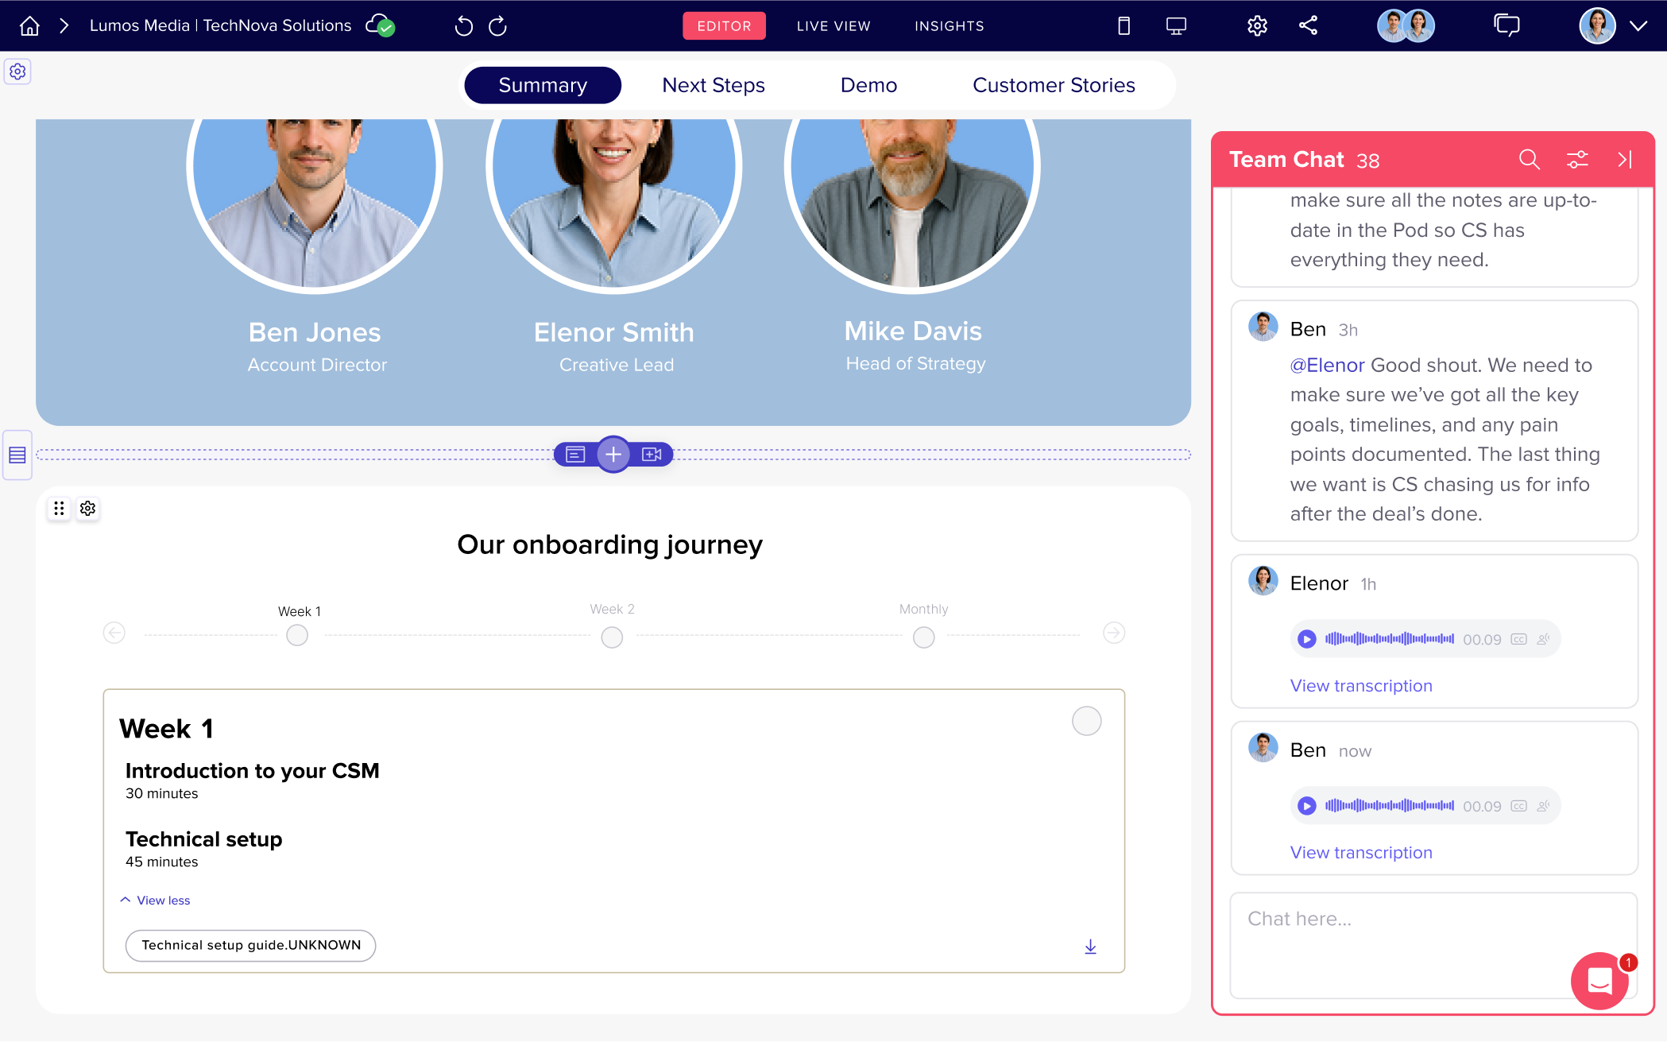The width and height of the screenshot is (1667, 1042).
Task: Select the Week 2 timeline step
Action: [x=612, y=637]
